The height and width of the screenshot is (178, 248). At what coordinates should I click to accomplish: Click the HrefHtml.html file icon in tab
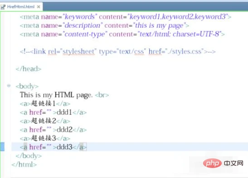3,7
